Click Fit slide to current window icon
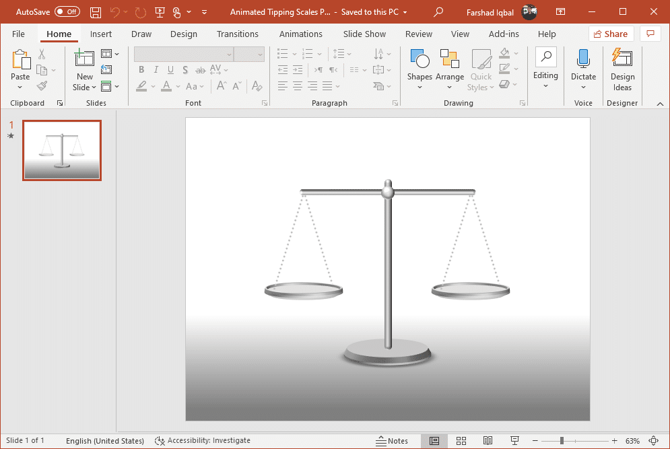The image size is (670, 449). click(x=652, y=441)
